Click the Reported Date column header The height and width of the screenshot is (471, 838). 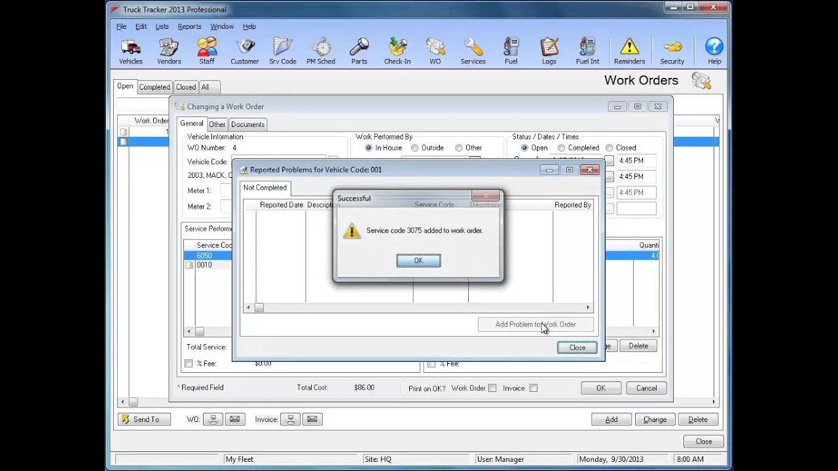coord(281,205)
